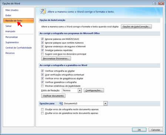This screenshot has width=166, height=135.
Task: Select the Avançado category
Action: coord(10,31)
